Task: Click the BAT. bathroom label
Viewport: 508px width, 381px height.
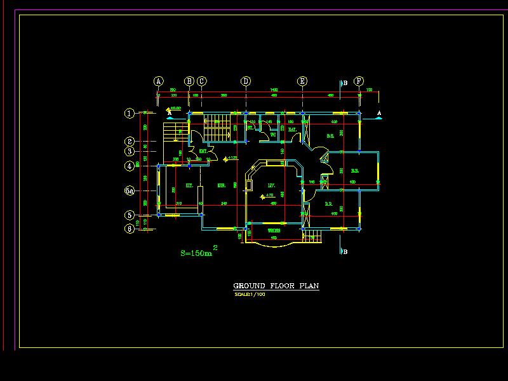Action: tap(293, 130)
